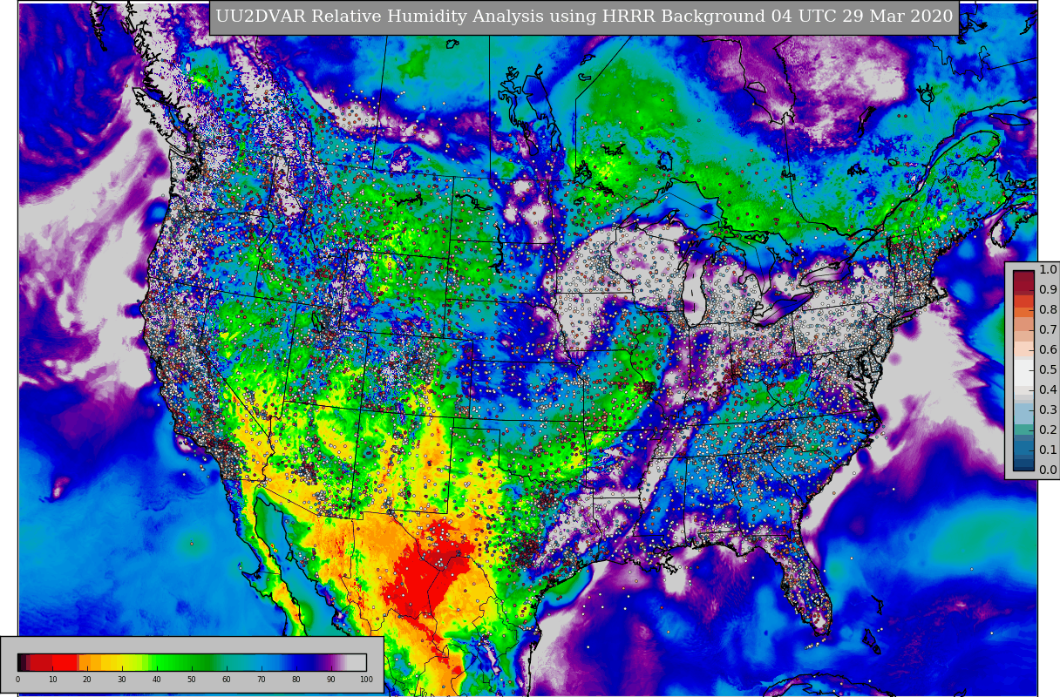Click the '0.5' label on the vertical colorbar

click(x=1048, y=370)
